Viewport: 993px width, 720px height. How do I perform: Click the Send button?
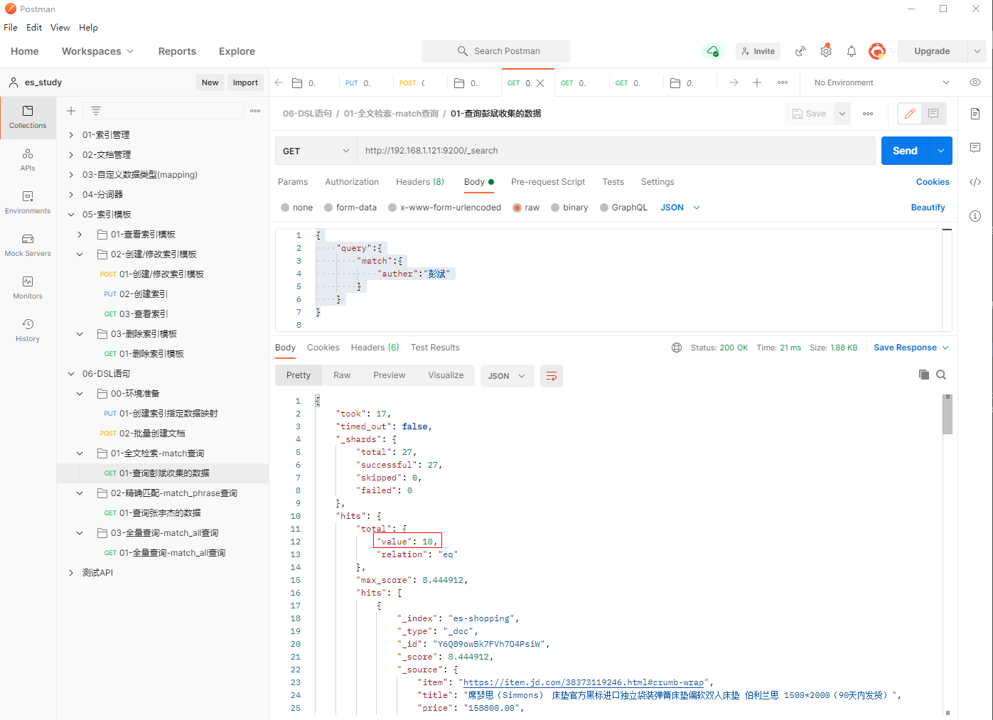click(x=904, y=151)
